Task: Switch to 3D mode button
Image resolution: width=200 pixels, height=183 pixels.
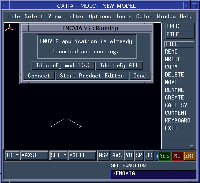Action: [x=149, y=156]
